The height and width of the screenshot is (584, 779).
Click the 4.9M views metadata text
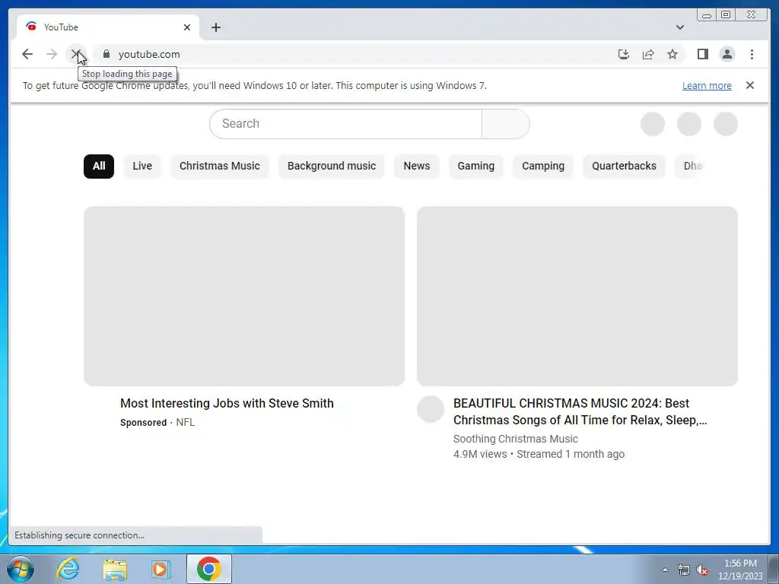[x=480, y=454]
